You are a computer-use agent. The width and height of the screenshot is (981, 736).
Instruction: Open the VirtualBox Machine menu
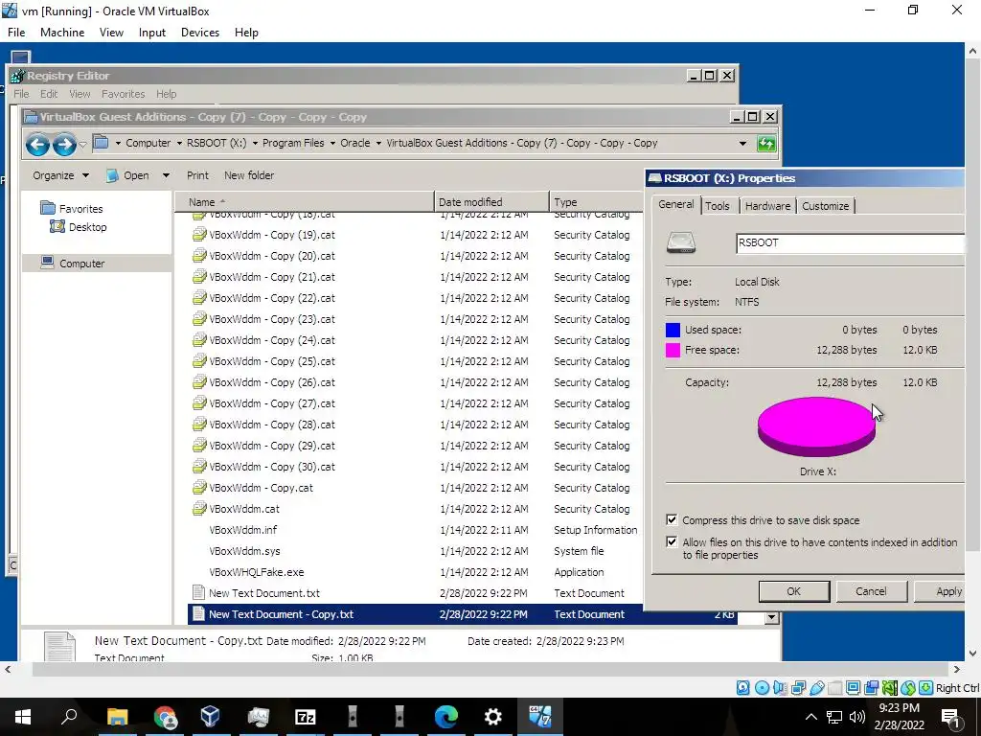click(x=62, y=33)
